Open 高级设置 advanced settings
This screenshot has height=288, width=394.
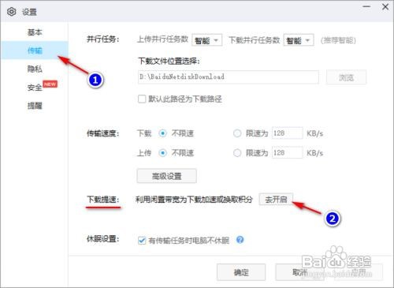pyautogui.click(x=166, y=176)
